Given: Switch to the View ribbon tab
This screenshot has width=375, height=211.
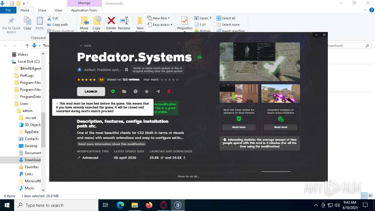Looking at the screenshot, I should tap(58, 10).
